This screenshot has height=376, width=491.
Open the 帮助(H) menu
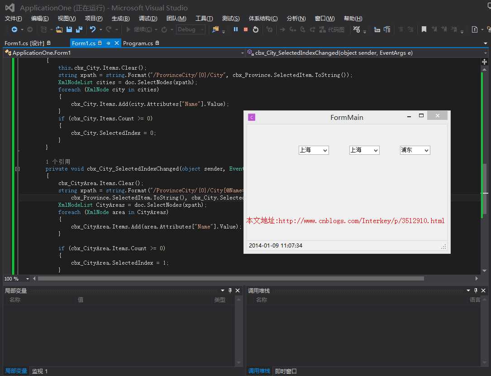tap(353, 19)
